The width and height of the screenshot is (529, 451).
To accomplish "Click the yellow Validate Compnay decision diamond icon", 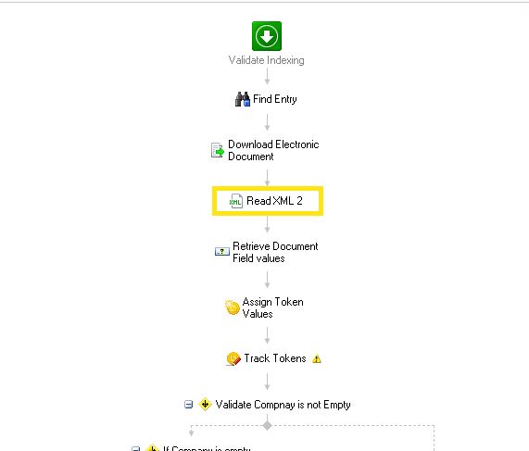I will click(x=205, y=404).
